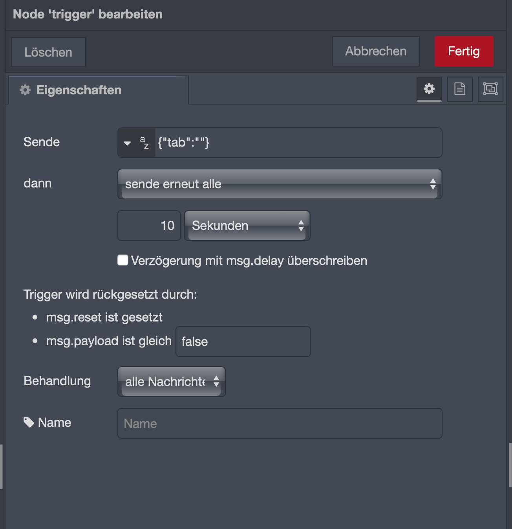The height and width of the screenshot is (529, 512).
Task: Edit the msg.payload reset value false
Action: click(243, 342)
